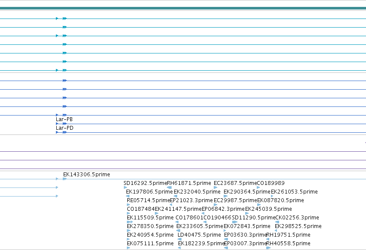Open the EP03630.3prime feature
366x250 pixels.
tap(245, 235)
